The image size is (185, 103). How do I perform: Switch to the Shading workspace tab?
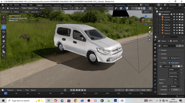pos(89,5)
